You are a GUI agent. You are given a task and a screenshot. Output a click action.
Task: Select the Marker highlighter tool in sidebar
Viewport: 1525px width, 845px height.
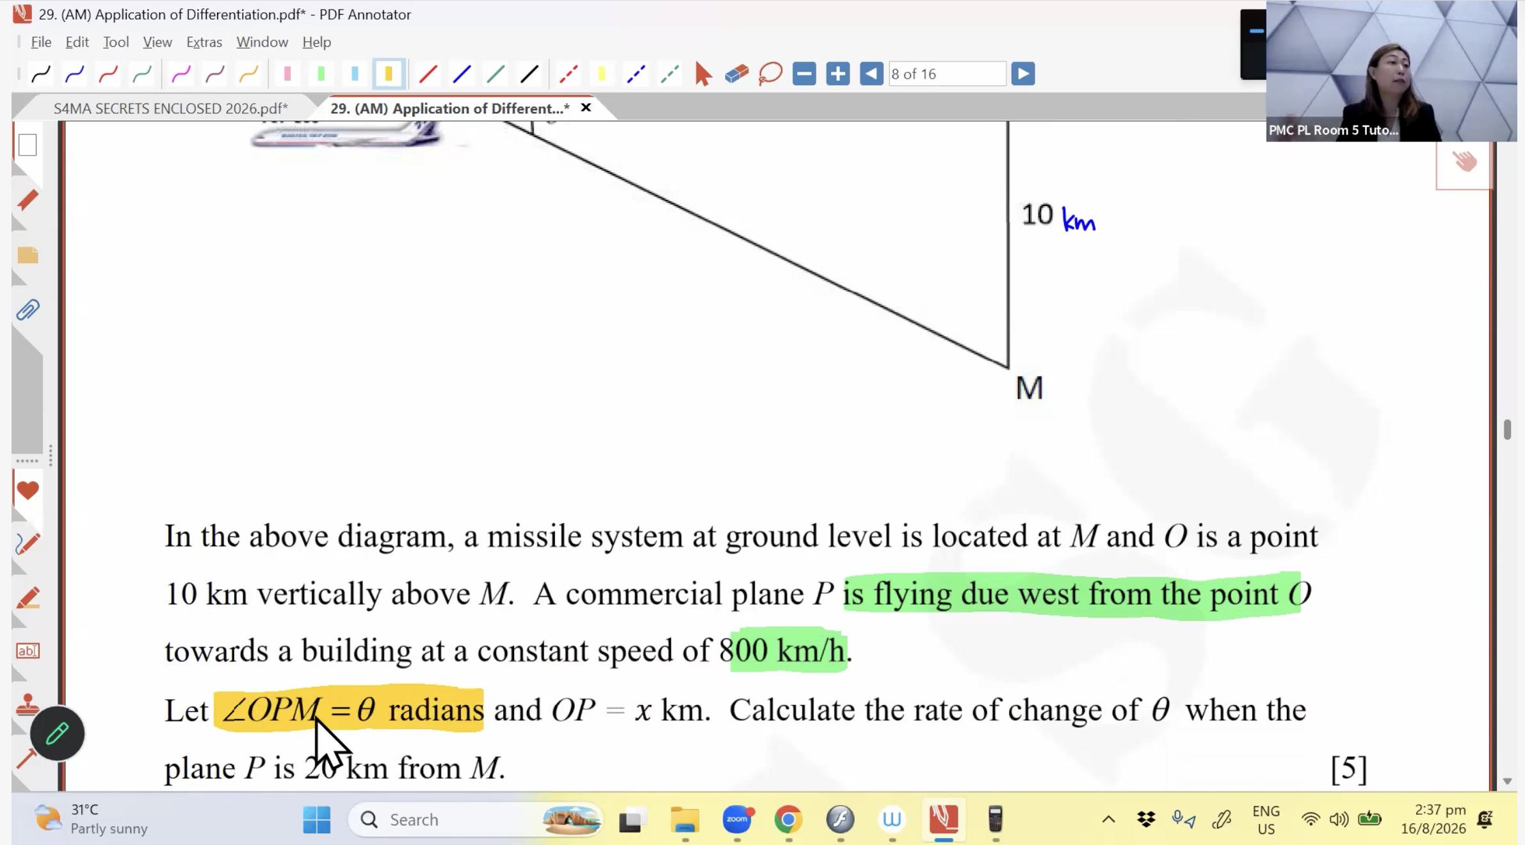pyautogui.click(x=28, y=598)
